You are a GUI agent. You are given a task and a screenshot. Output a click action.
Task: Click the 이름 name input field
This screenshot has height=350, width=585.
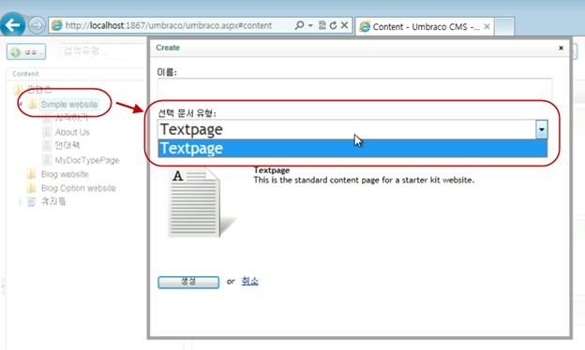point(354,89)
